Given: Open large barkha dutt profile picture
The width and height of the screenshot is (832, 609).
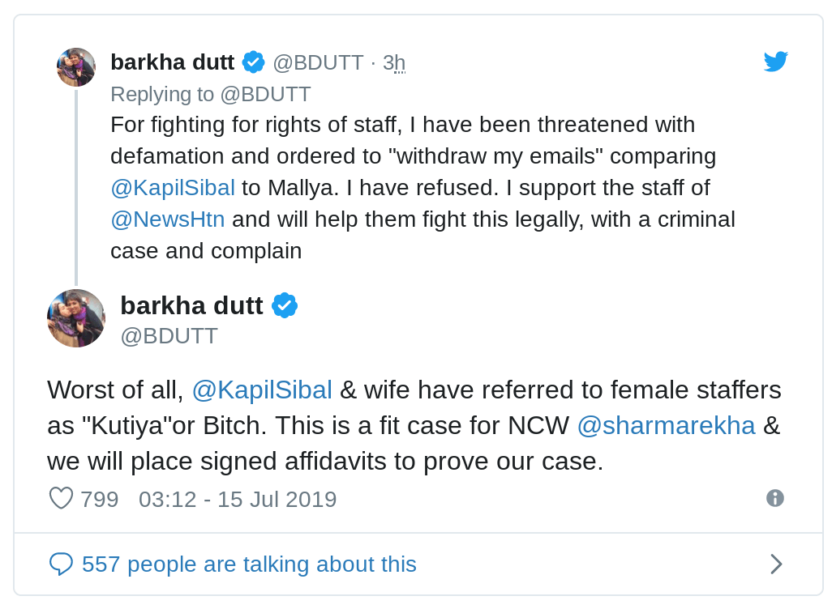Looking at the screenshot, I should click(76, 318).
